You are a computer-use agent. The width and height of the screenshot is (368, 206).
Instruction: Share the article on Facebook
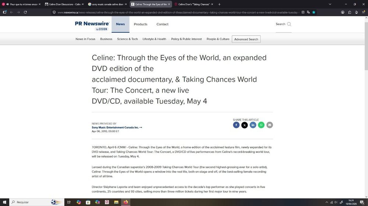point(236,125)
